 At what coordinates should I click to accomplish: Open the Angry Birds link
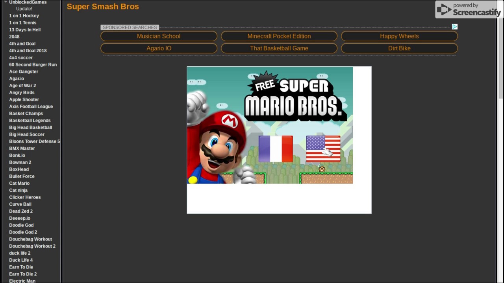click(x=22, y=93)
